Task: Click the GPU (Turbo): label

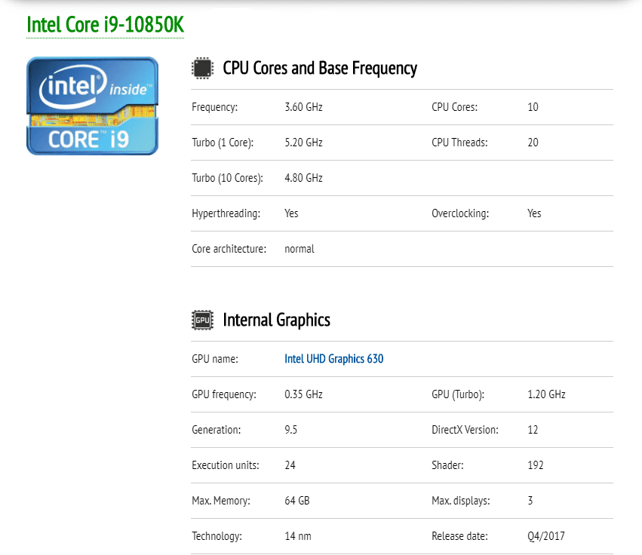Action: point(458,394)
